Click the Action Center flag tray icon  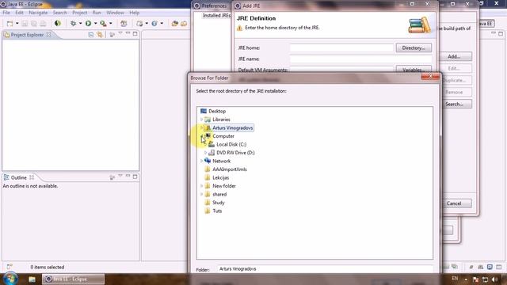tap(475, 279)
